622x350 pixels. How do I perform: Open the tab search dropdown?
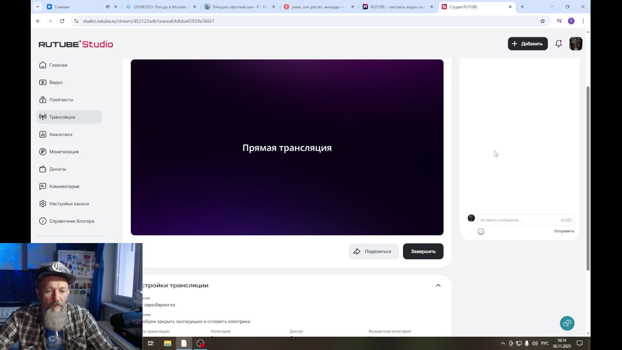38,7
